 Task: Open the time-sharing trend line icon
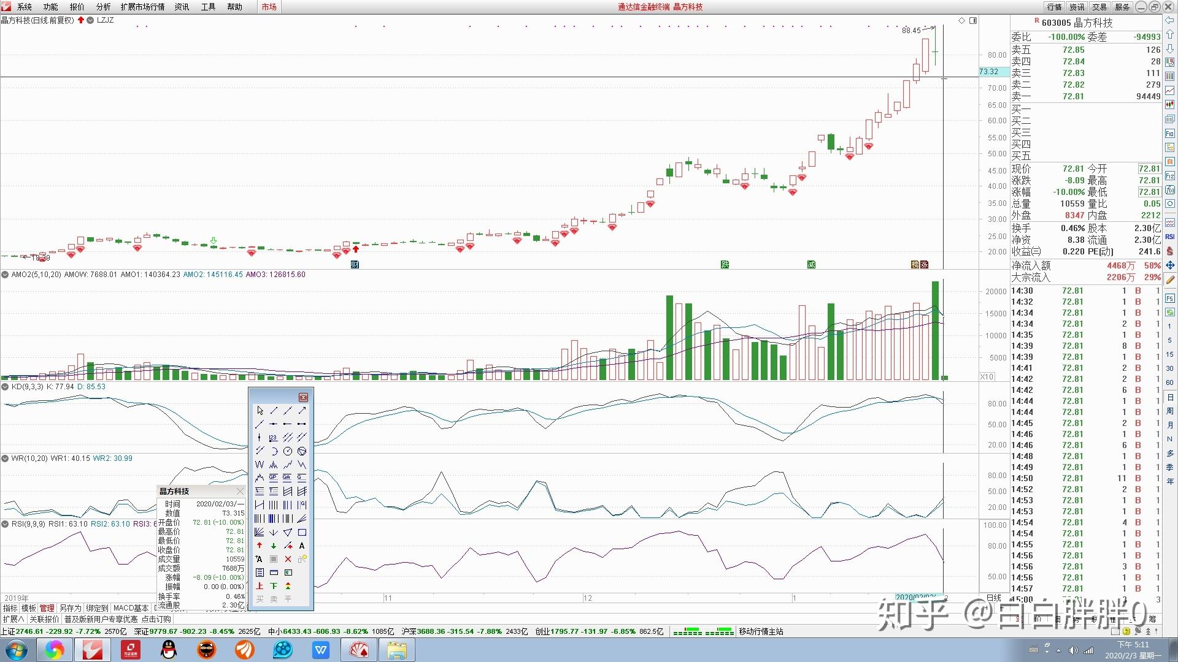[x=1170, y=91]
